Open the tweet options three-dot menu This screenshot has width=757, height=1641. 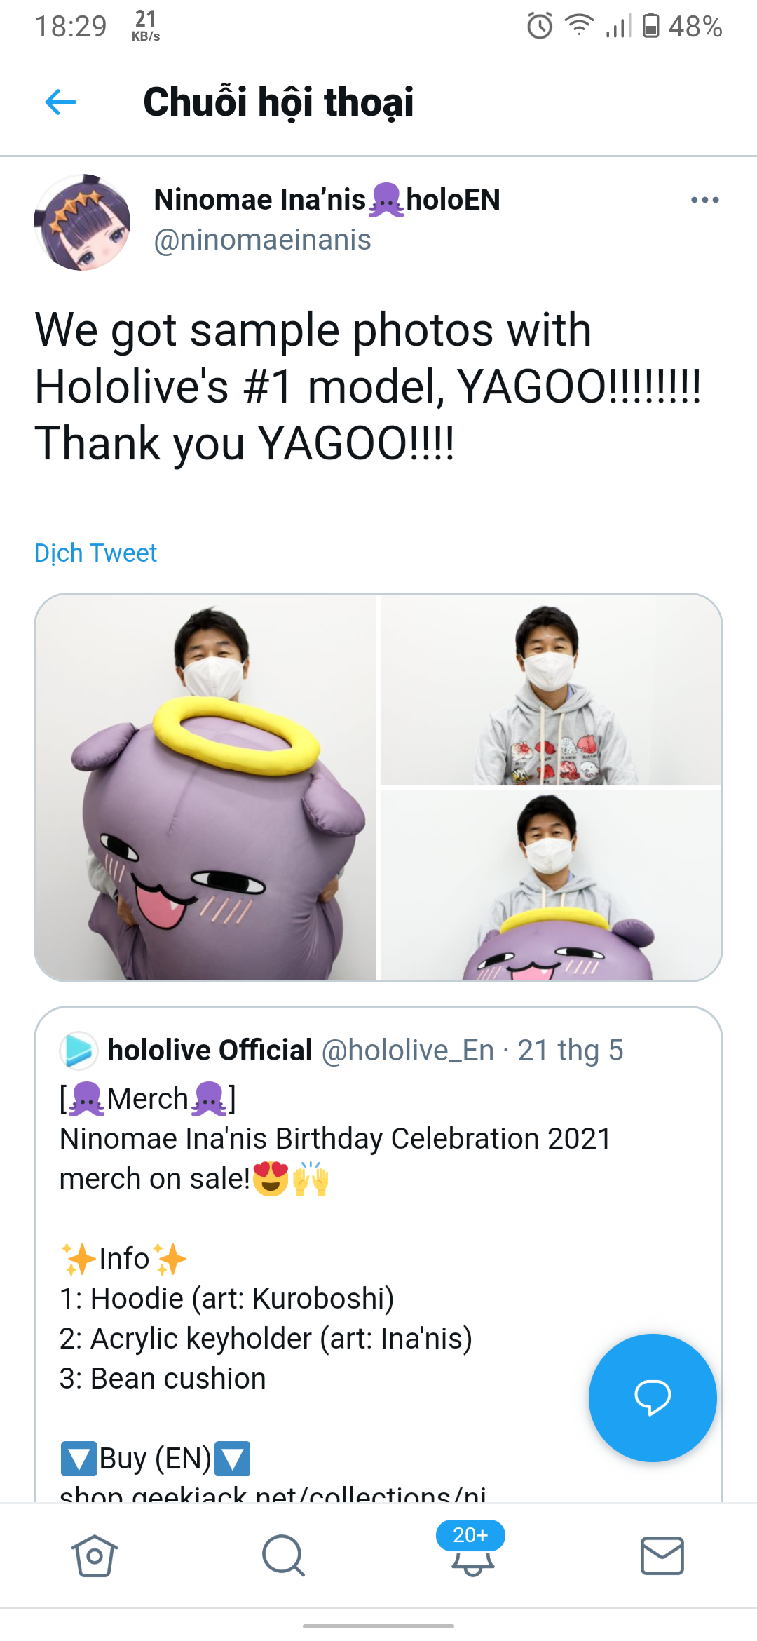click(704, 199)
